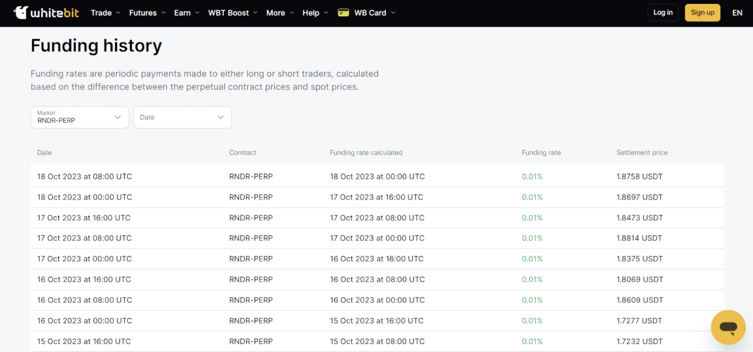Screen dimensions: 753x352
Task: Select date 17 Oct 2023 at 00:00 UTC
Action: point(85,259)
